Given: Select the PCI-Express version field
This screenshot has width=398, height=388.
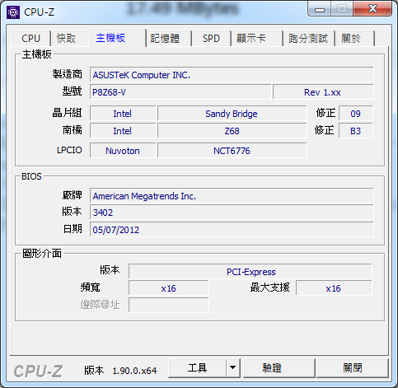Looking at the screenshot, I should (x=251, y=272).
